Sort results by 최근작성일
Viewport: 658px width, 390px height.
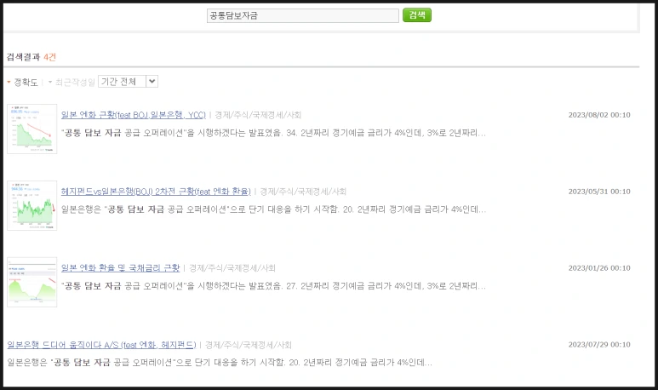tap(75, 82)
